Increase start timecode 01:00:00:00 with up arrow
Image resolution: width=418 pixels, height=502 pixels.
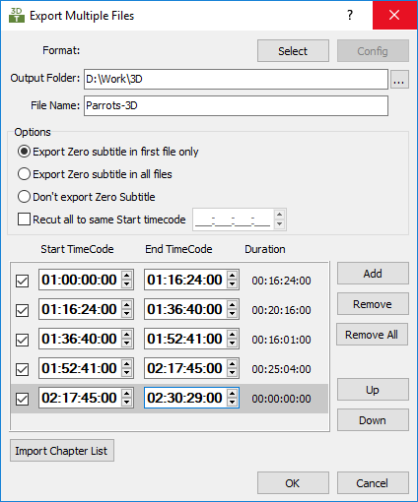click(127, 276)
